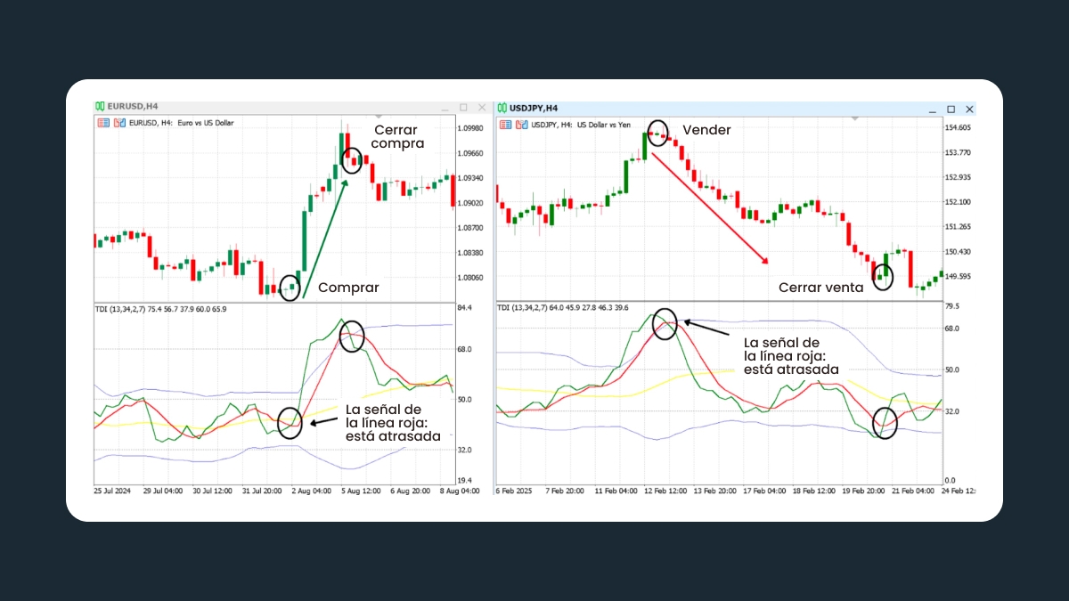Image resolution: width=1069 pixels, height=601 pixels.
Task: Click price level 152.935 on the USDJPY scale
Action: [x=959, y=177]
